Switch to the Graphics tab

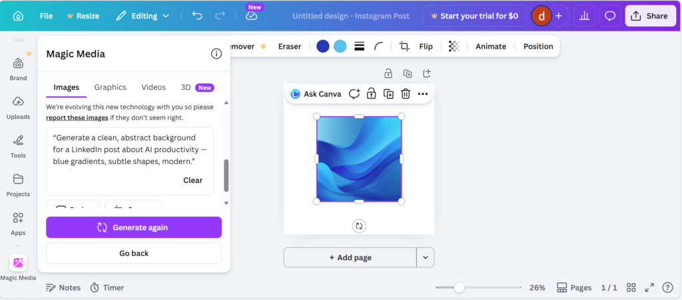click(x=110, y=87)
